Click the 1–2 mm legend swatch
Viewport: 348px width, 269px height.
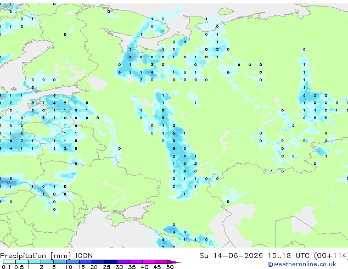coord(35,262)
